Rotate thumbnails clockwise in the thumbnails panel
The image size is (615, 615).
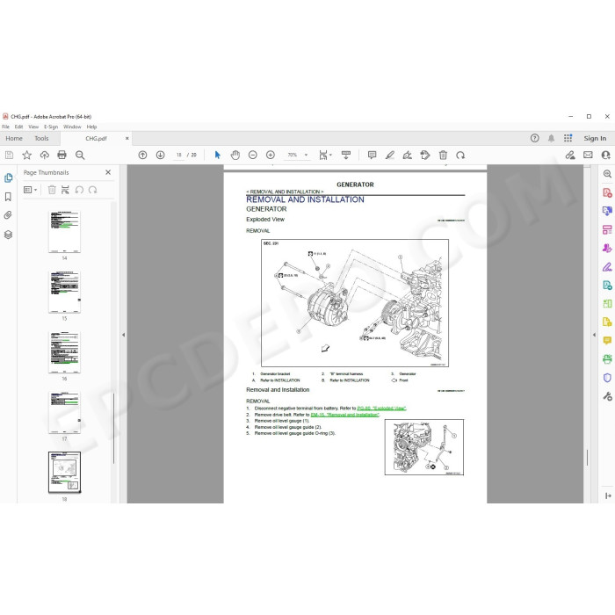(92, 190)
